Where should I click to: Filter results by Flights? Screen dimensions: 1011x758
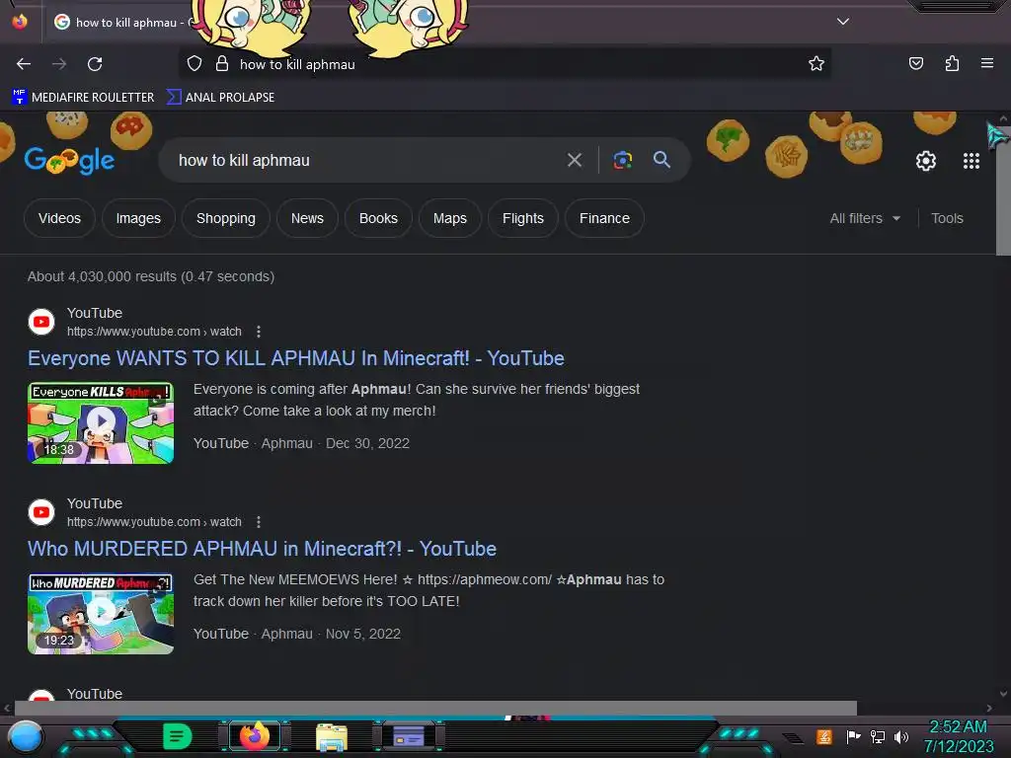pos(523,218)
